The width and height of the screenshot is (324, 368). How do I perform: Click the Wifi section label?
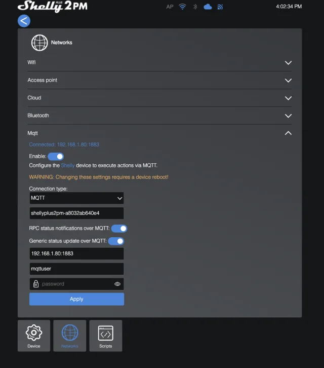point(32,62)
